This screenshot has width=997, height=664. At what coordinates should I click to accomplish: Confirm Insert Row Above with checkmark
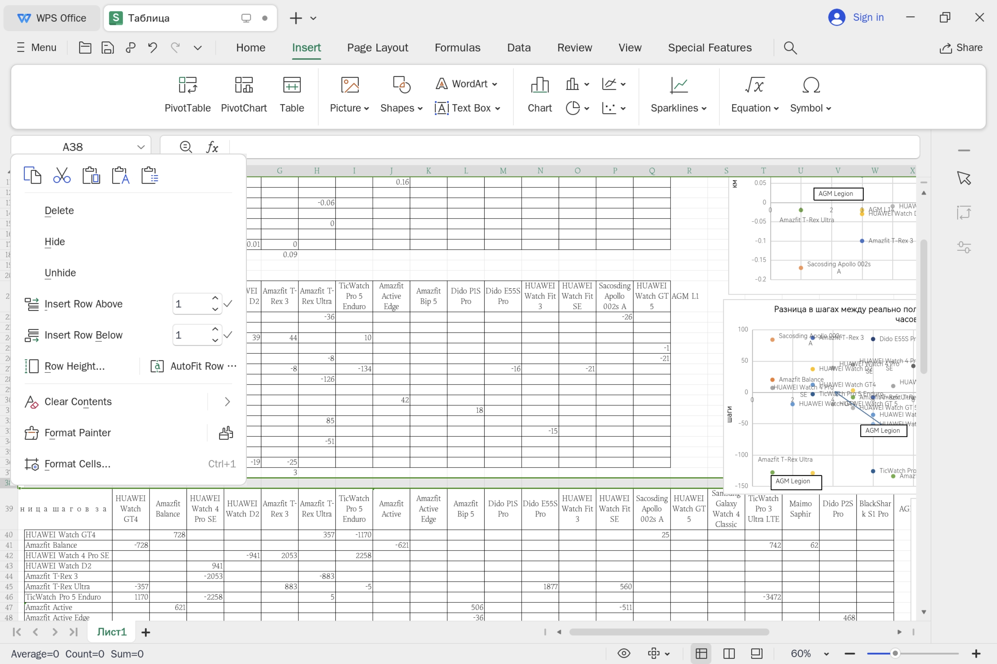pos(228,304)
